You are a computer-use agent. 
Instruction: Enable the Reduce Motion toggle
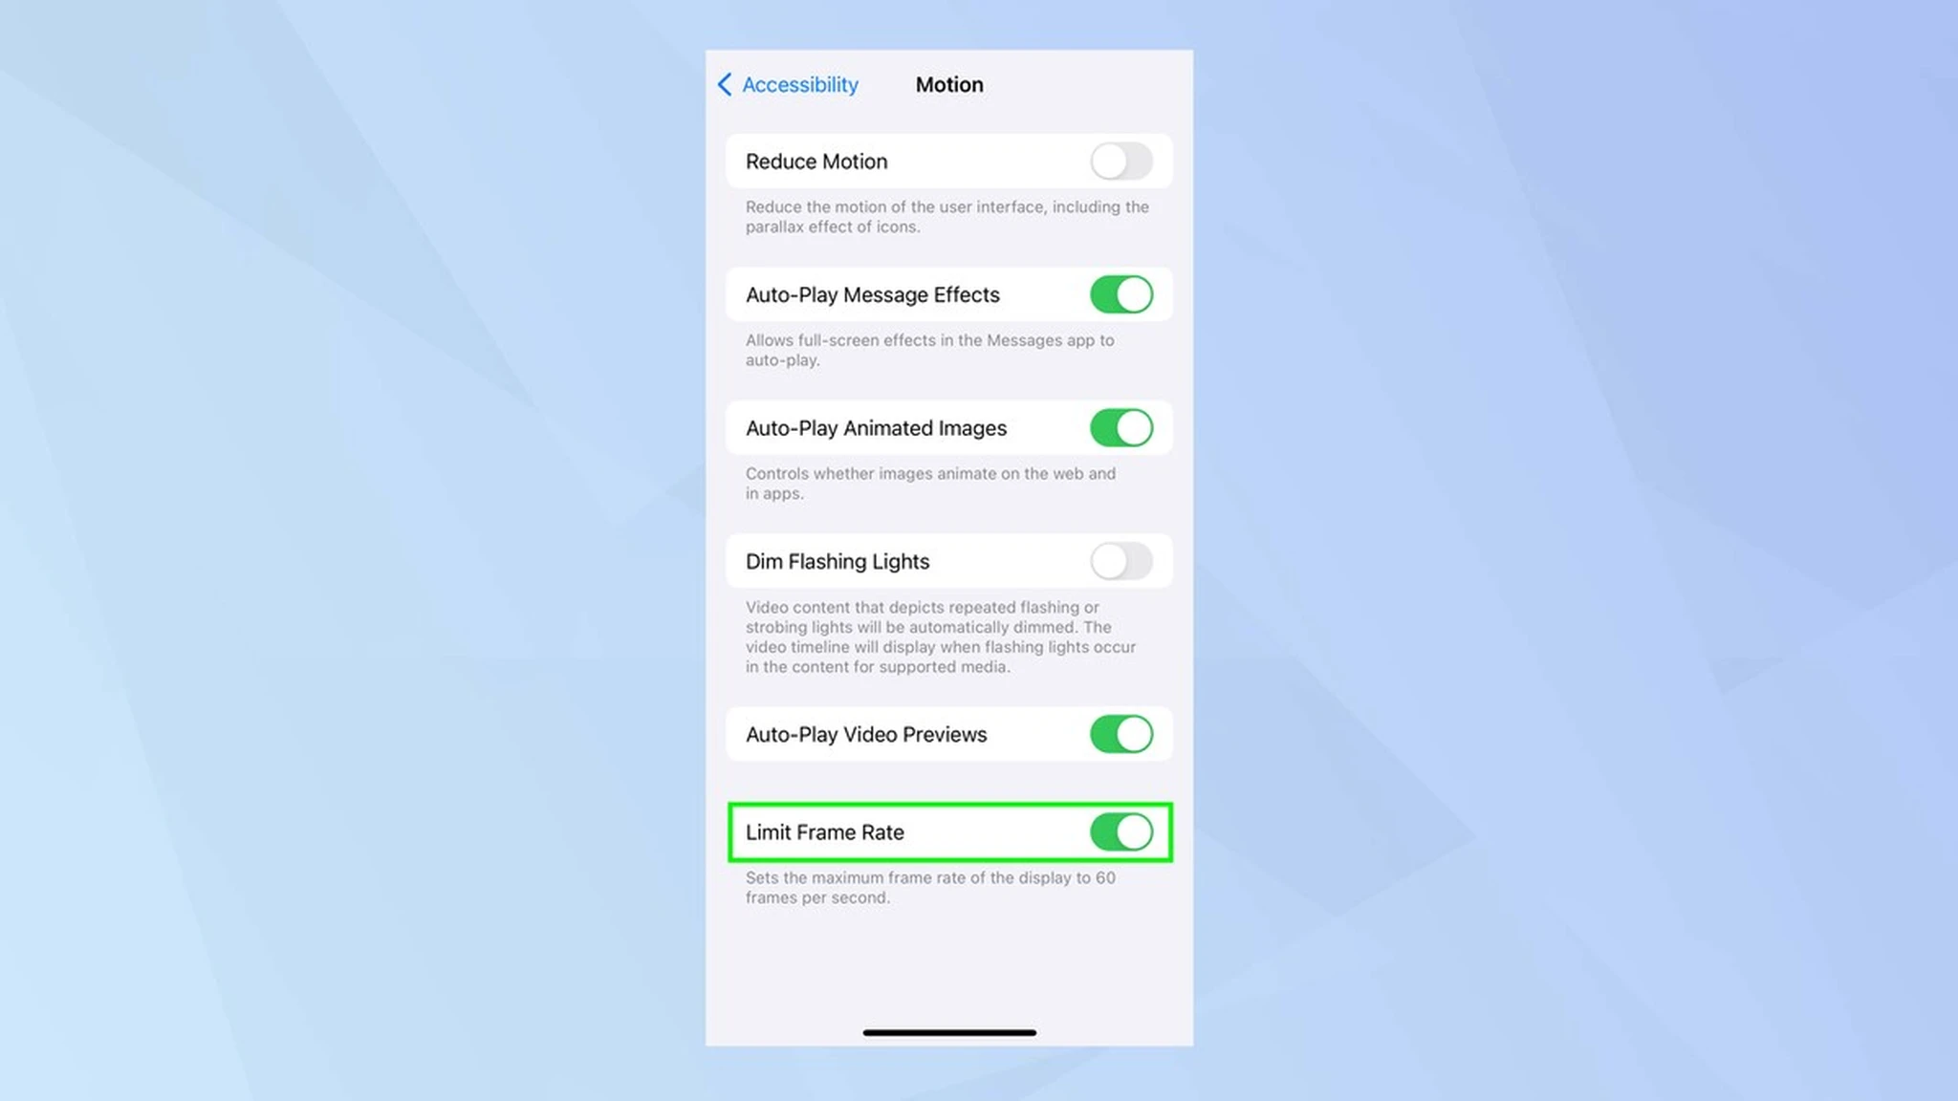(1120, 162)
